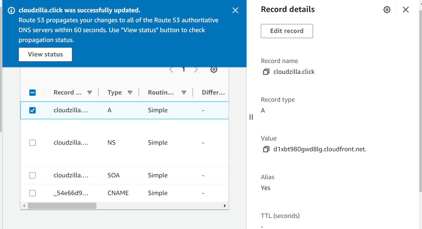Screen dimensions: 422x229
Task: Click the Record details heading
Action: tap(288, 9)
